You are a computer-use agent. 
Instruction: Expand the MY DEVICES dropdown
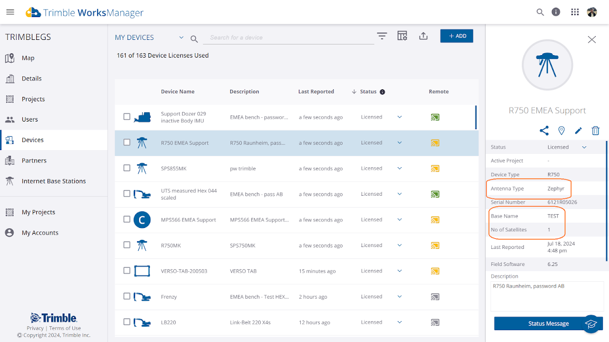click(181, 37)
